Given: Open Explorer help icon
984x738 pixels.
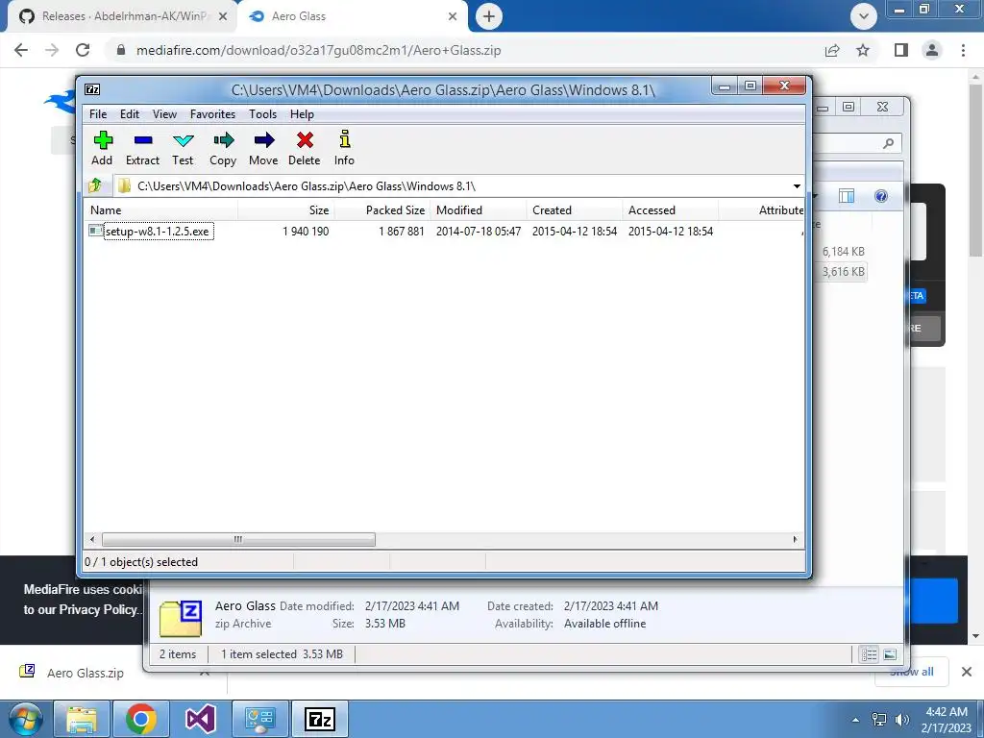Looking at the screenshot, I should click(x=881, y=196).
